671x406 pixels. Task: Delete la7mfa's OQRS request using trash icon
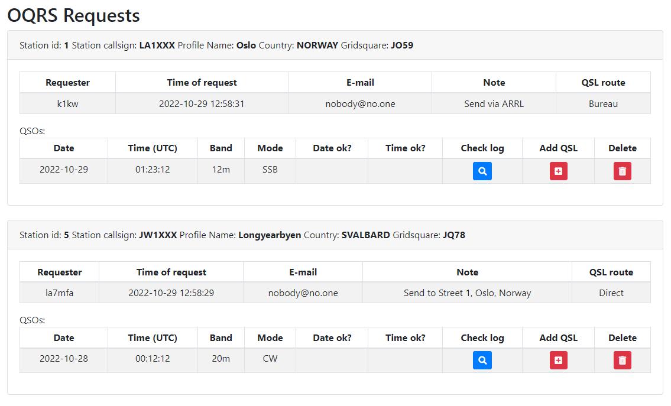(x=622, y=360)
